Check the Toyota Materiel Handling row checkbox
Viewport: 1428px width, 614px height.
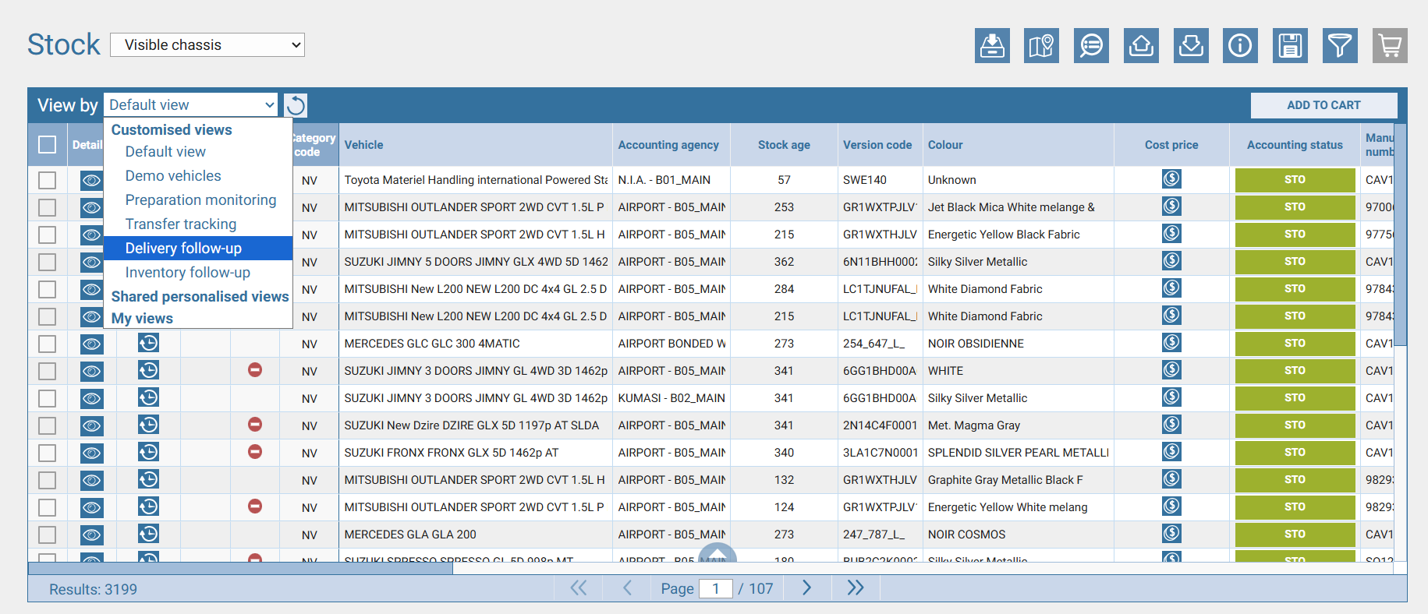(x=47, y=180)
